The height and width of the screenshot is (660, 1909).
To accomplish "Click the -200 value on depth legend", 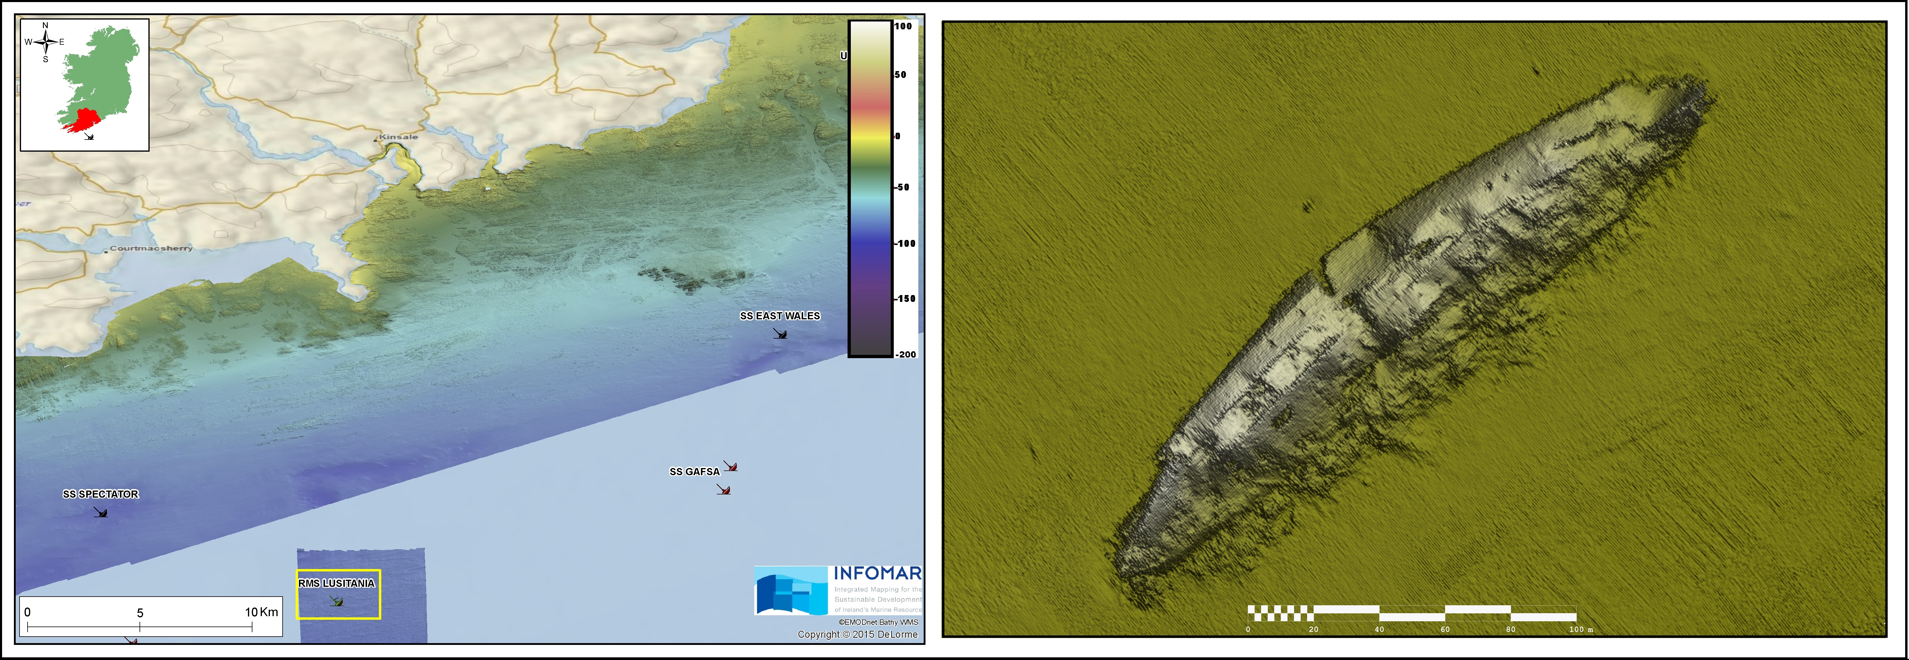I will pos(906,355).
